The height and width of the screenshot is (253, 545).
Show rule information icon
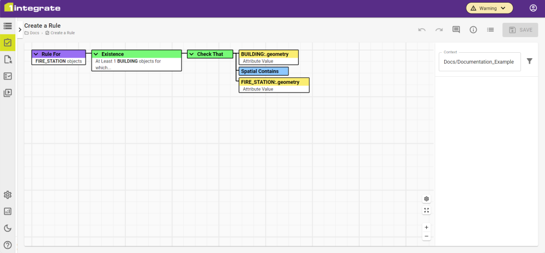coord(473,30)
